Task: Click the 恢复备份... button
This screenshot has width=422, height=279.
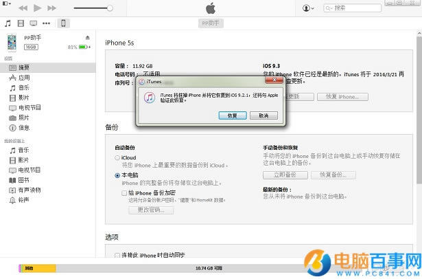Action: [x=333, y=175]
